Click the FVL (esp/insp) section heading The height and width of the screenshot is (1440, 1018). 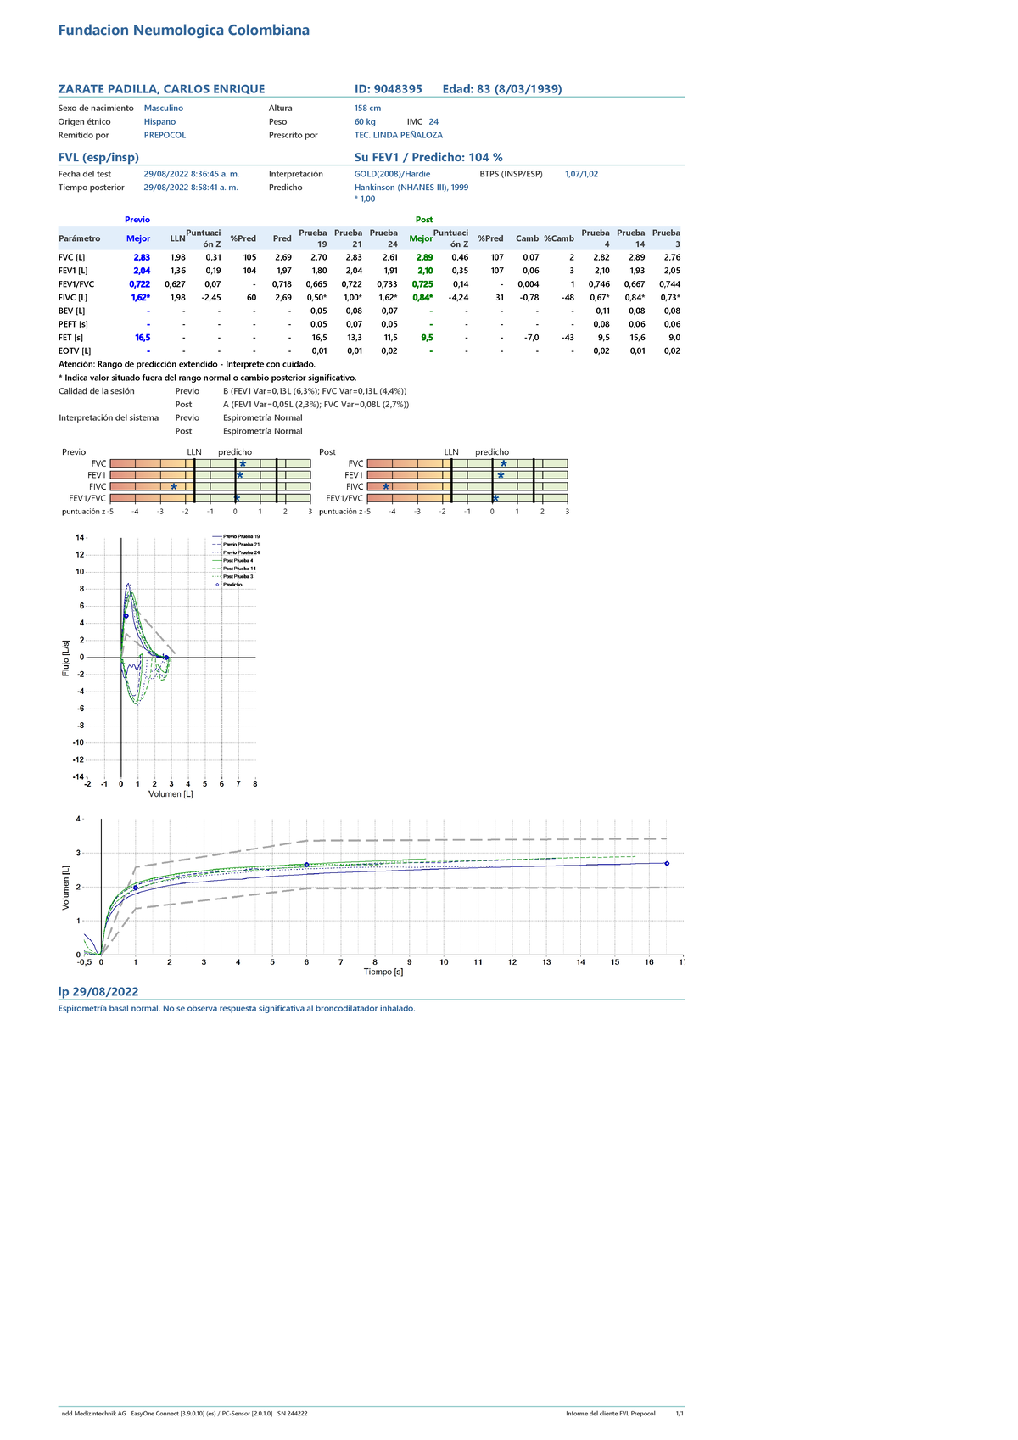point(98,157)
